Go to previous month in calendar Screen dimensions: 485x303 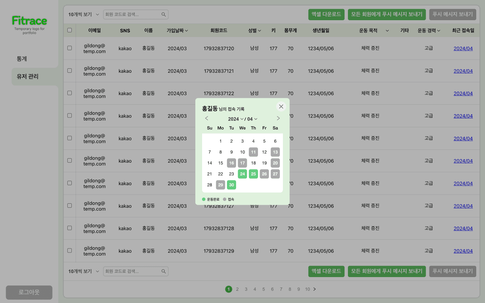207,119
